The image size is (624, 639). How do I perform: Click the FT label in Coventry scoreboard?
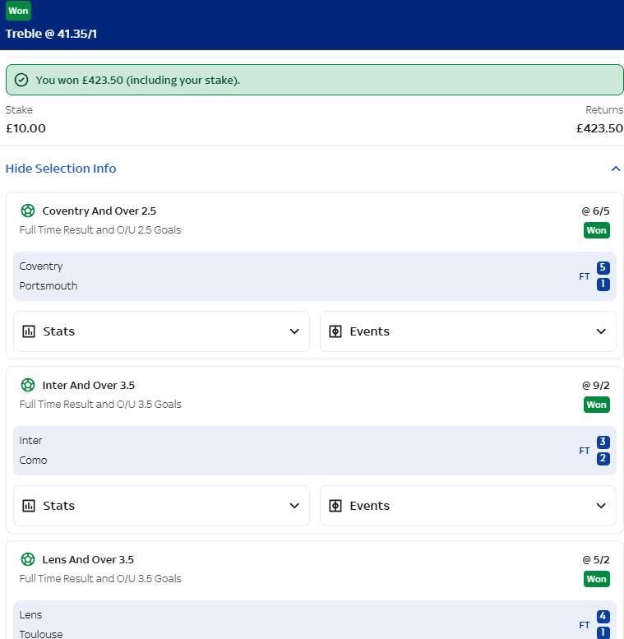tap(585, 276)
